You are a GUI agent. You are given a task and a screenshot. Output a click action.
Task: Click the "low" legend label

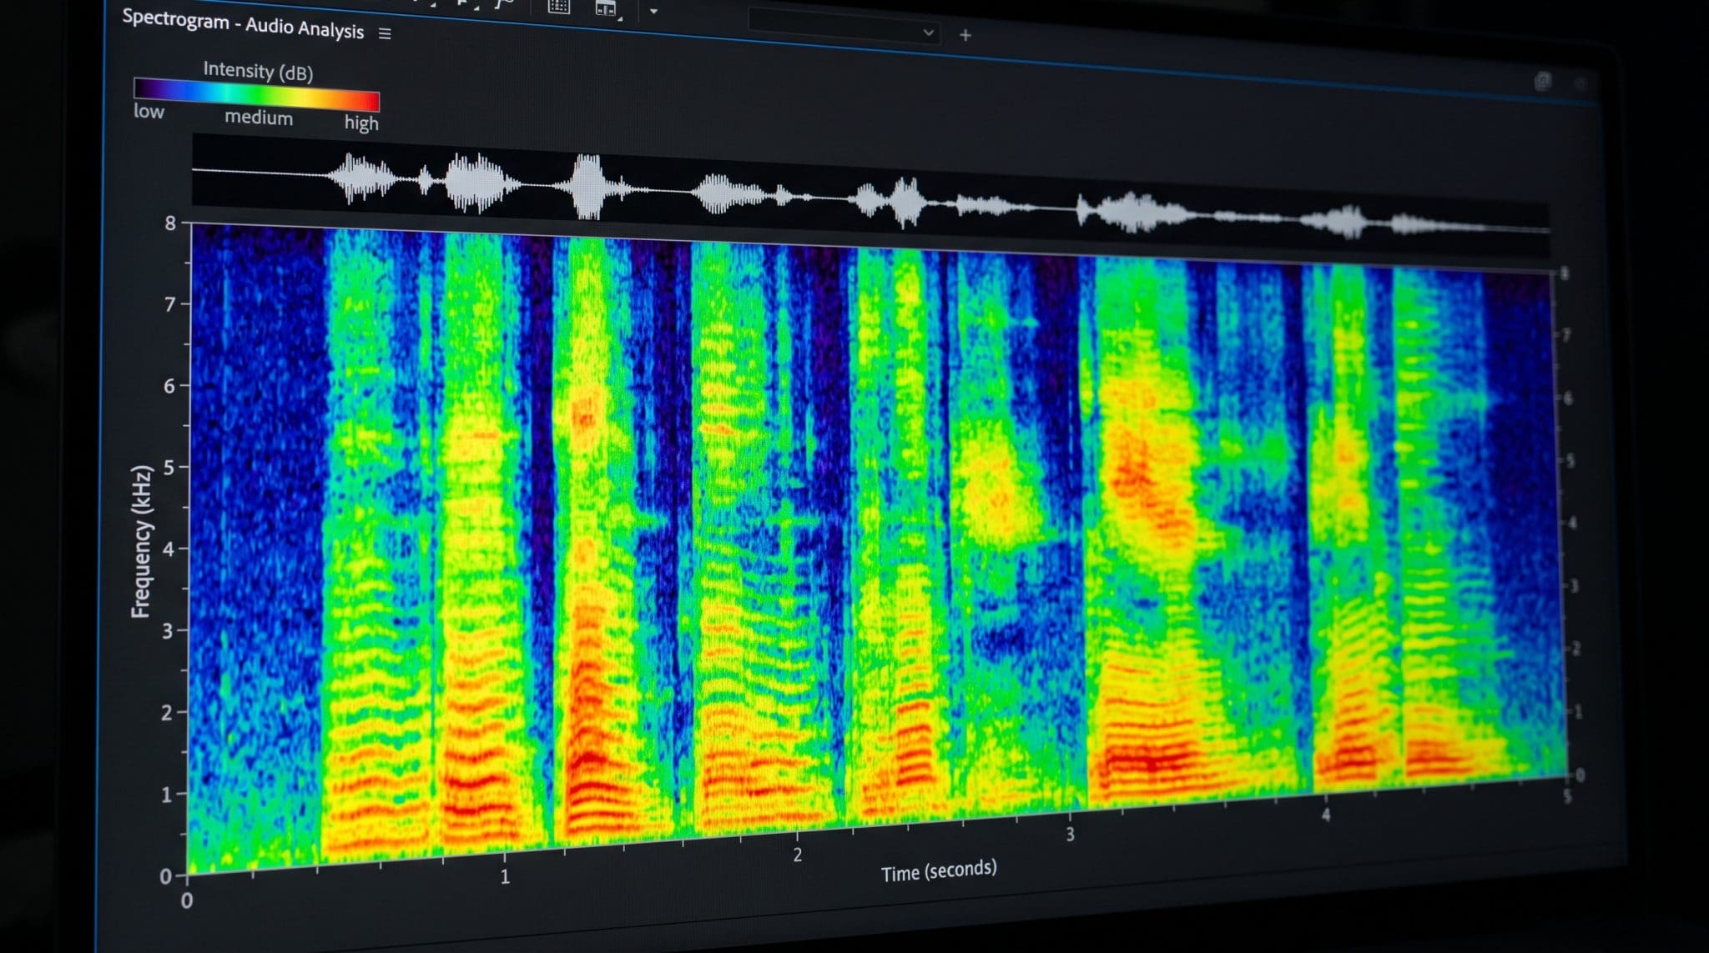[x=149, y=111]
